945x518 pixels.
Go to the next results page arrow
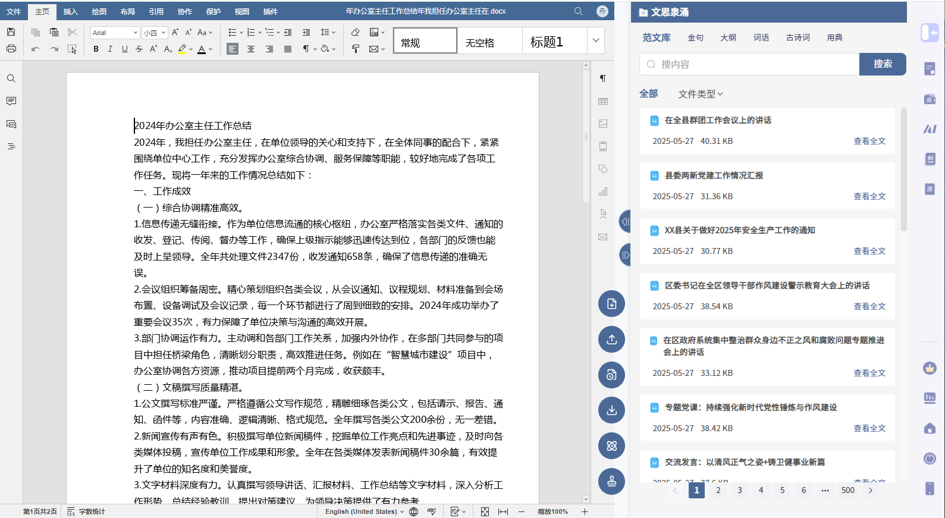(871, 490)
